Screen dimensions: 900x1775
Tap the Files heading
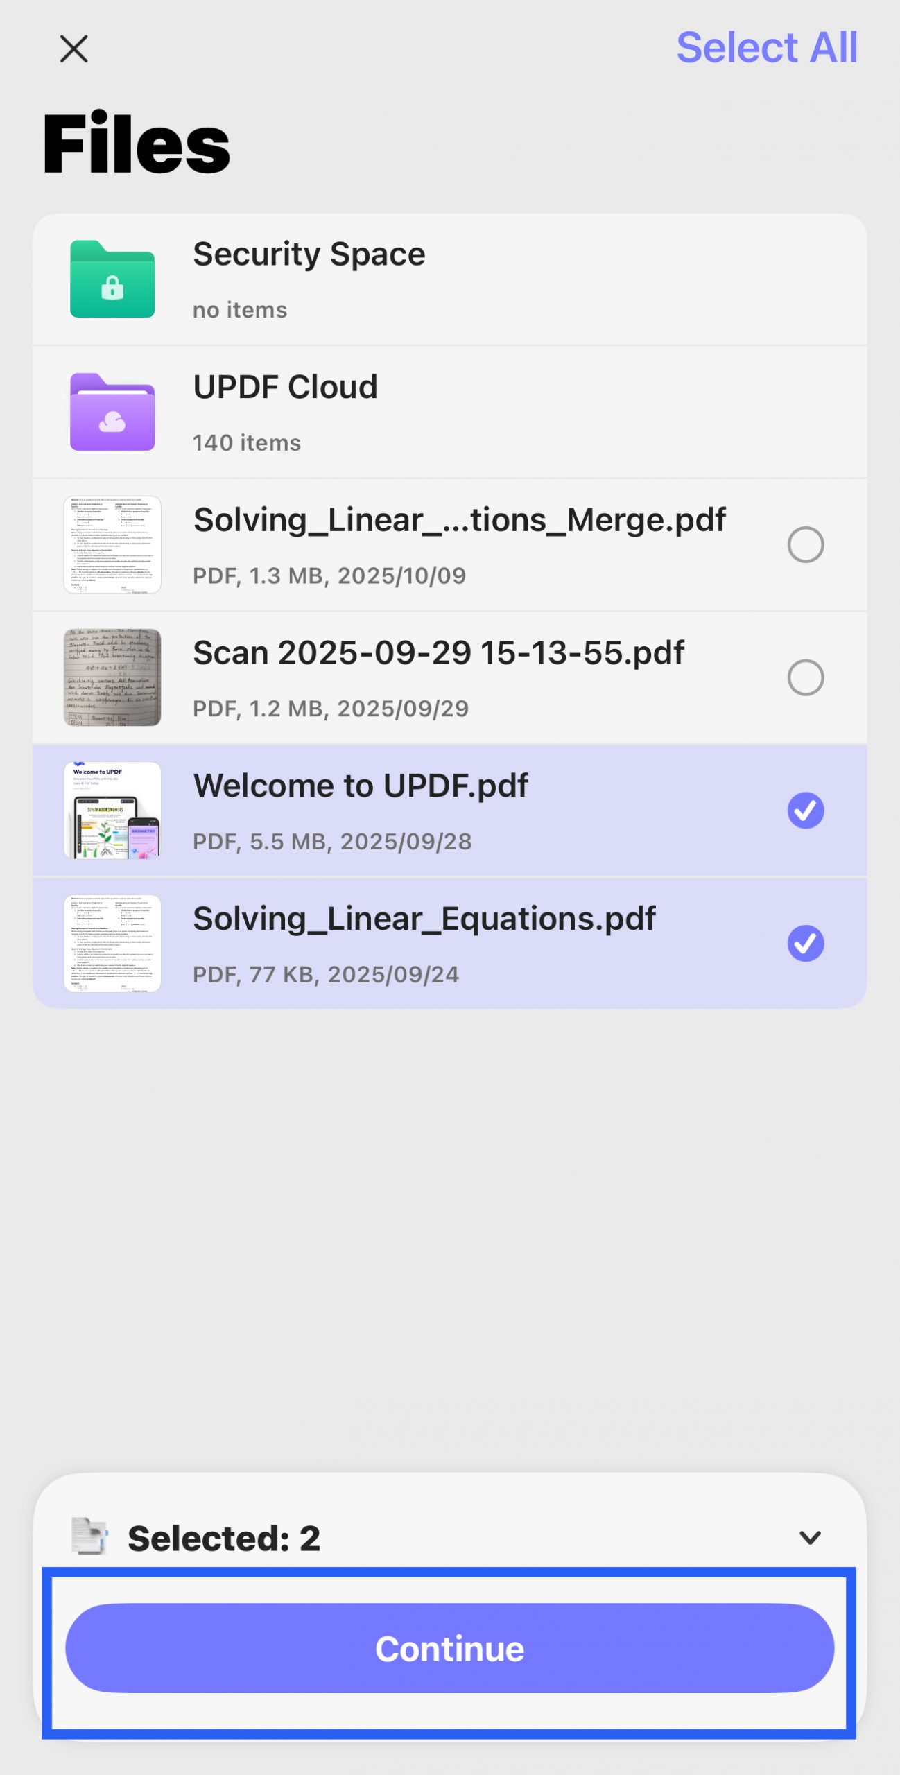pyautogui.click(x=136, y=144)
